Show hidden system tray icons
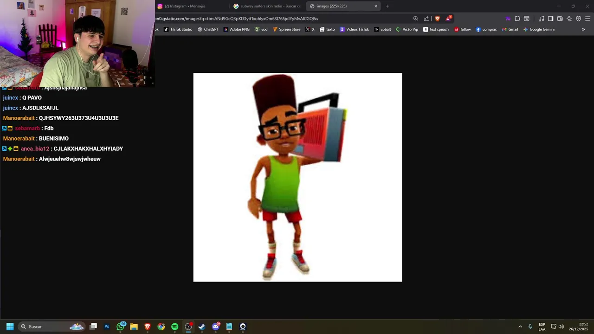 (520, 327)
